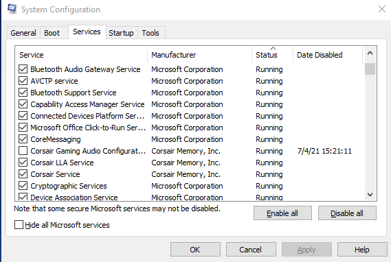Click the Status column header

[x=272, y=55]
